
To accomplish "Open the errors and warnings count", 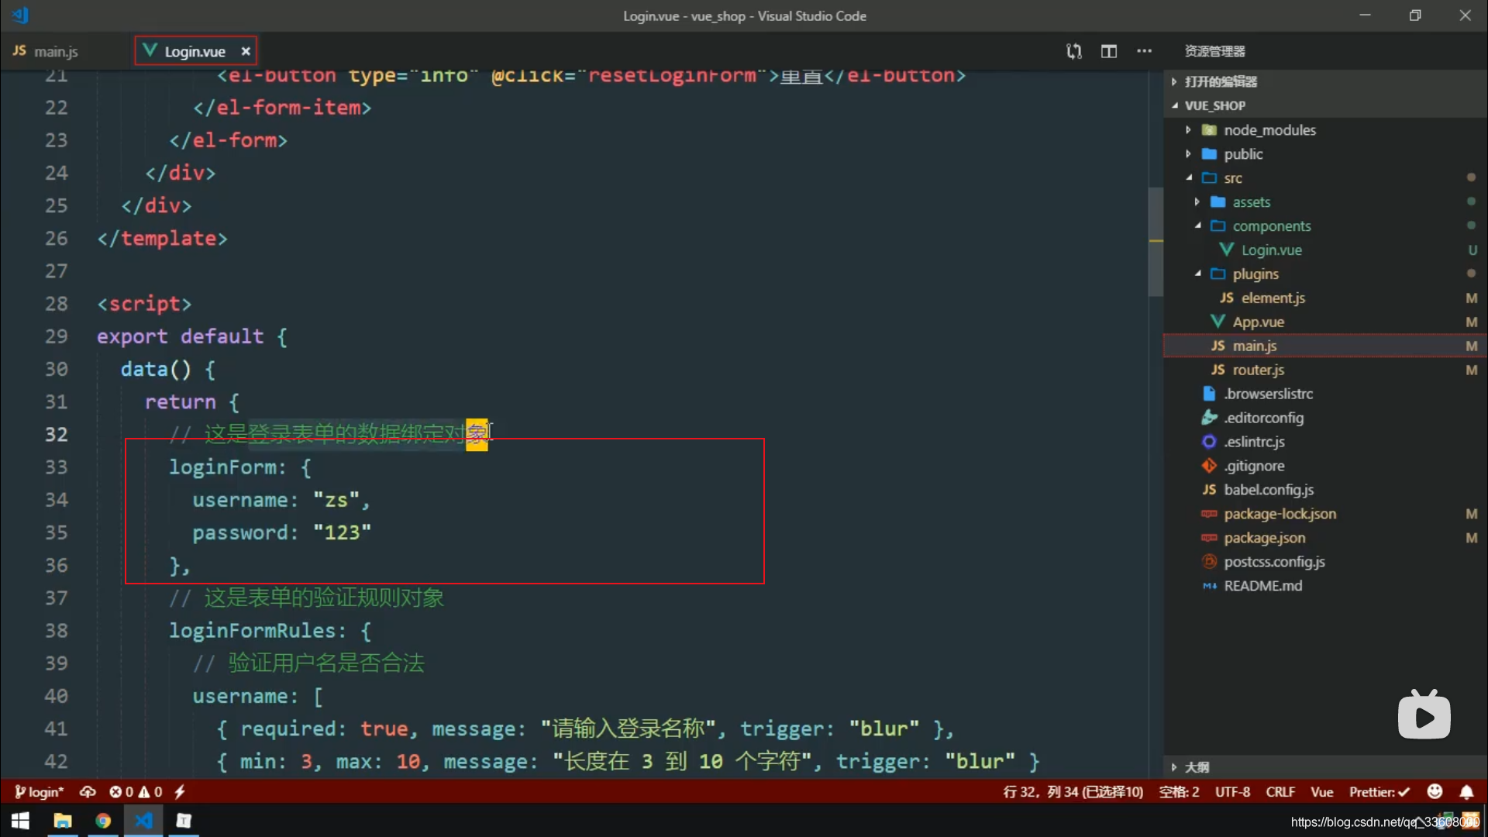I will coord(136,792).
